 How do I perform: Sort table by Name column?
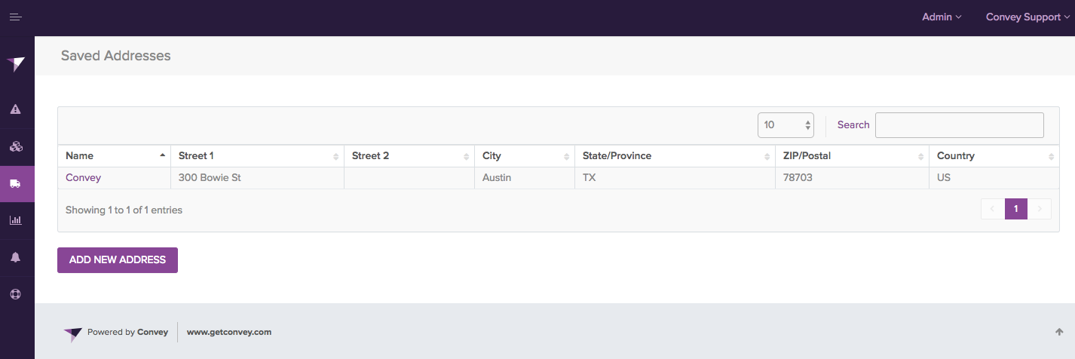click(115, 156)
